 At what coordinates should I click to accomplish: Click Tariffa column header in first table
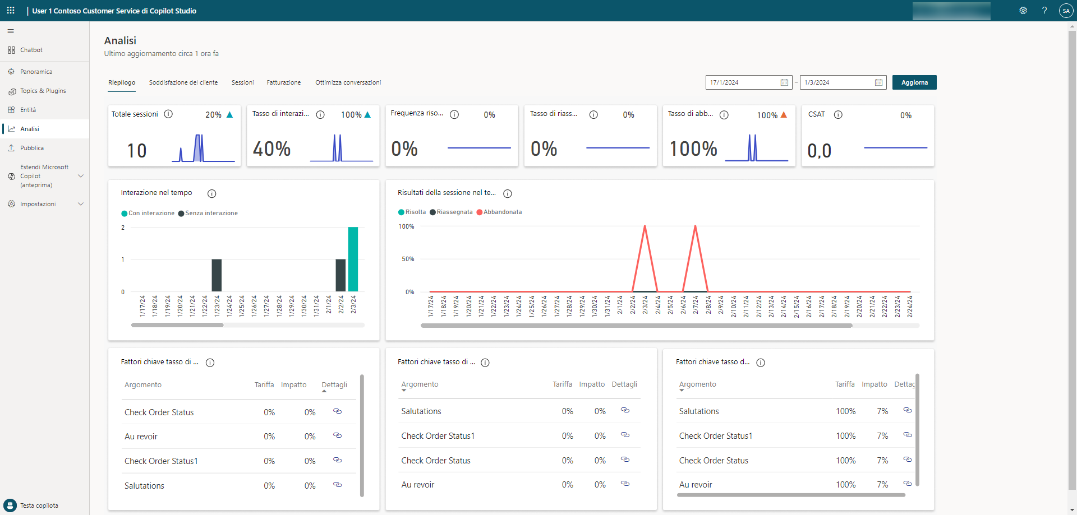click(264, 385)
